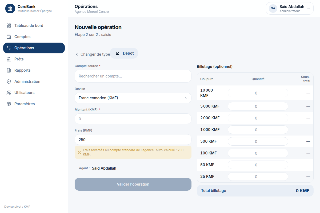320x213 pixels.
Task: Click quantity field for 10 000 KMF
Action: coord(258,93)
